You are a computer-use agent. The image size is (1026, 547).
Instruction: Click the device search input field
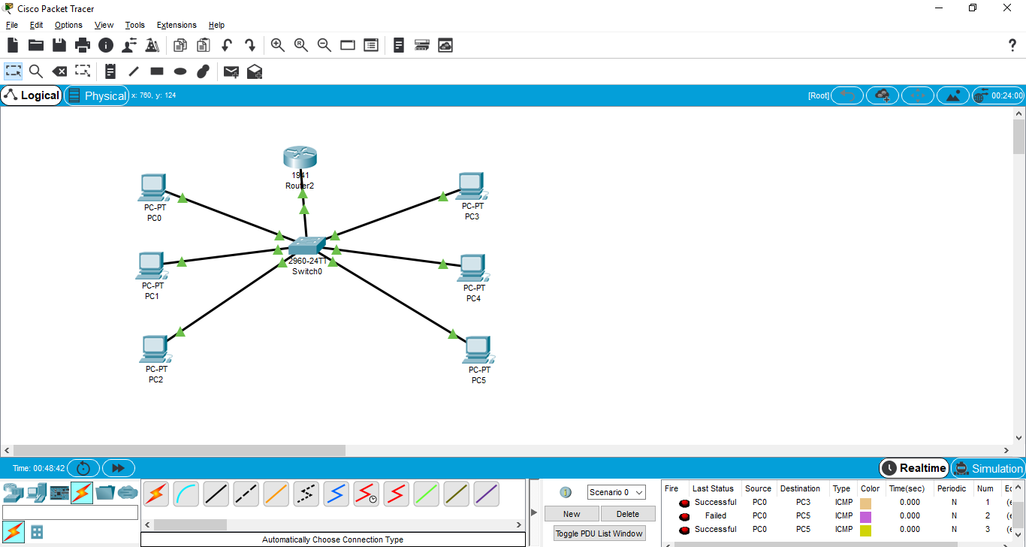[71, 512]
